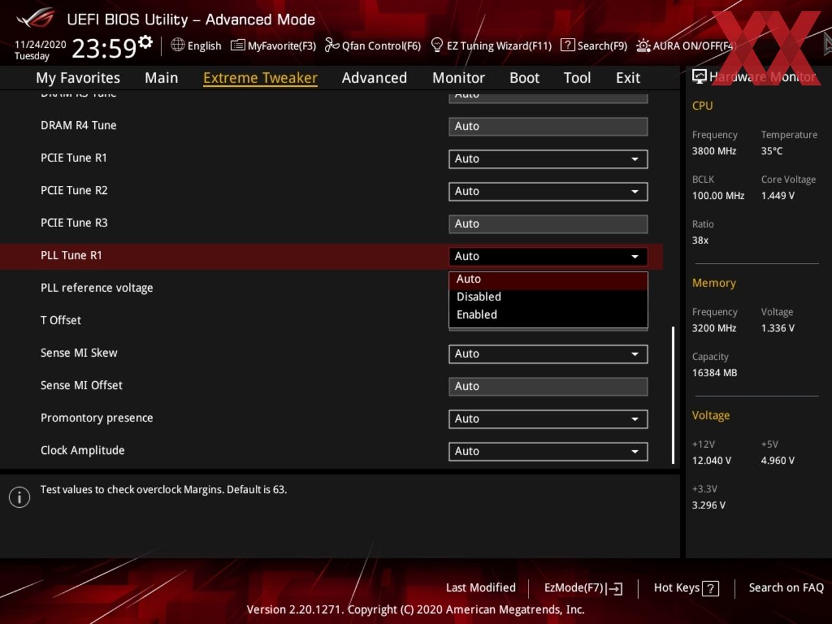Open Sense MI Skew dropdown

click(x=548, y=354)
